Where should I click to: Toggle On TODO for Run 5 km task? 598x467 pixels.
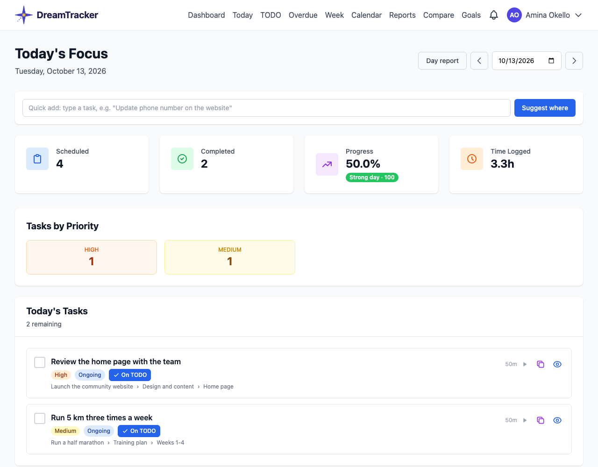(139, 431)
